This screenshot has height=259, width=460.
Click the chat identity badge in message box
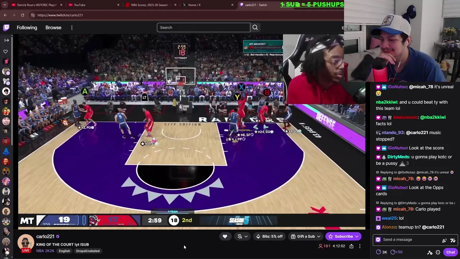pyautogui.click(x=378, y=240)
